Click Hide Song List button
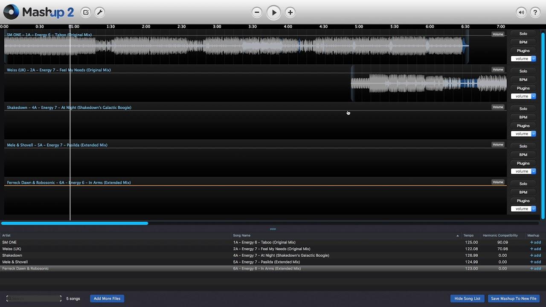Screen dimensions: 546x307 [468, 298]
